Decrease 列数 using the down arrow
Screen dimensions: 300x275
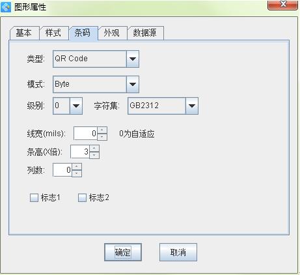[77, 173]
